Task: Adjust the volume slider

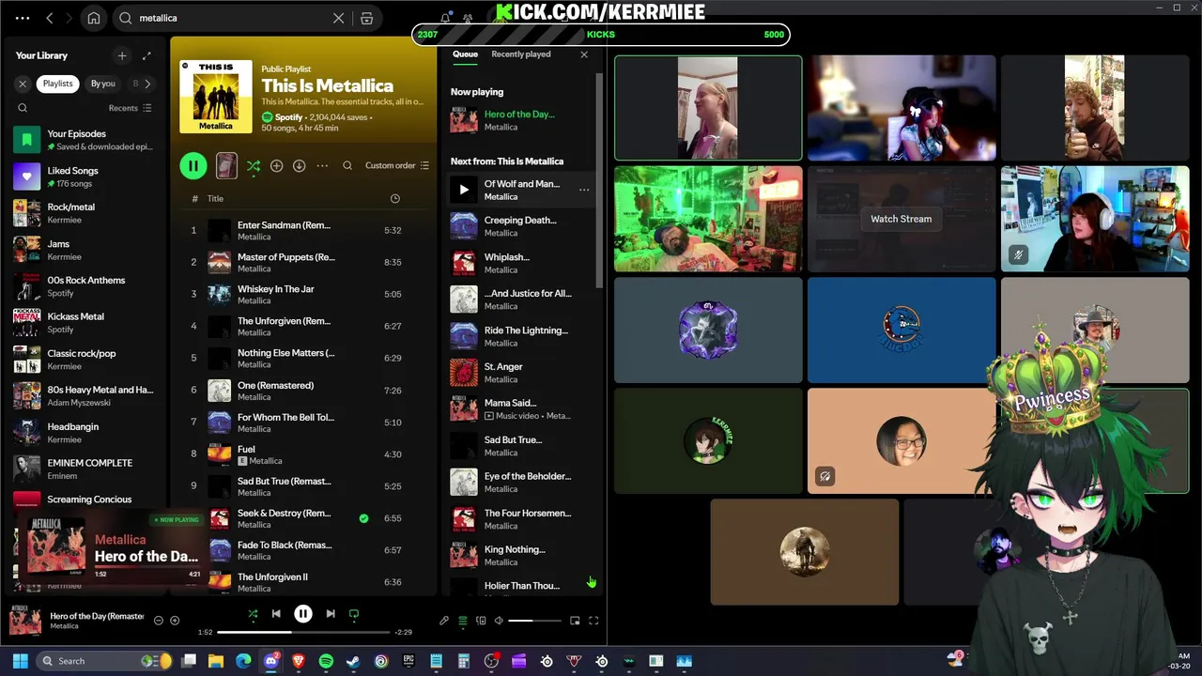Action: coord(533,621)
